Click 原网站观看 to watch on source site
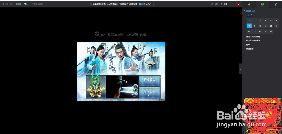Image resolution: width=282 pixels, height=134 pixels. (x=37, y=4)
